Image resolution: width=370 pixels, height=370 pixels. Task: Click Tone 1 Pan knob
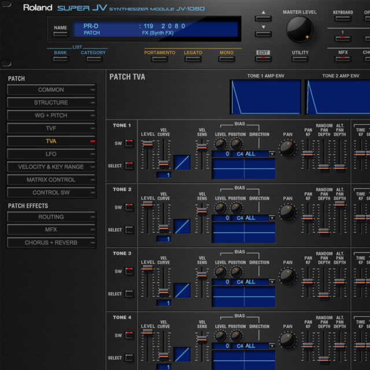point(288,149)
